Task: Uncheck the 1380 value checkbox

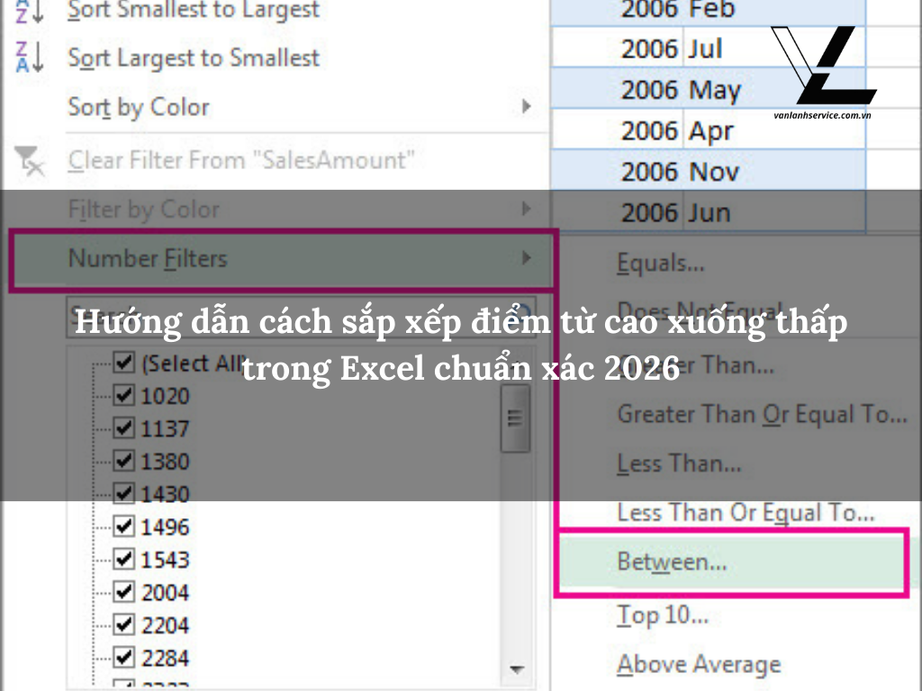Action: 124,461
